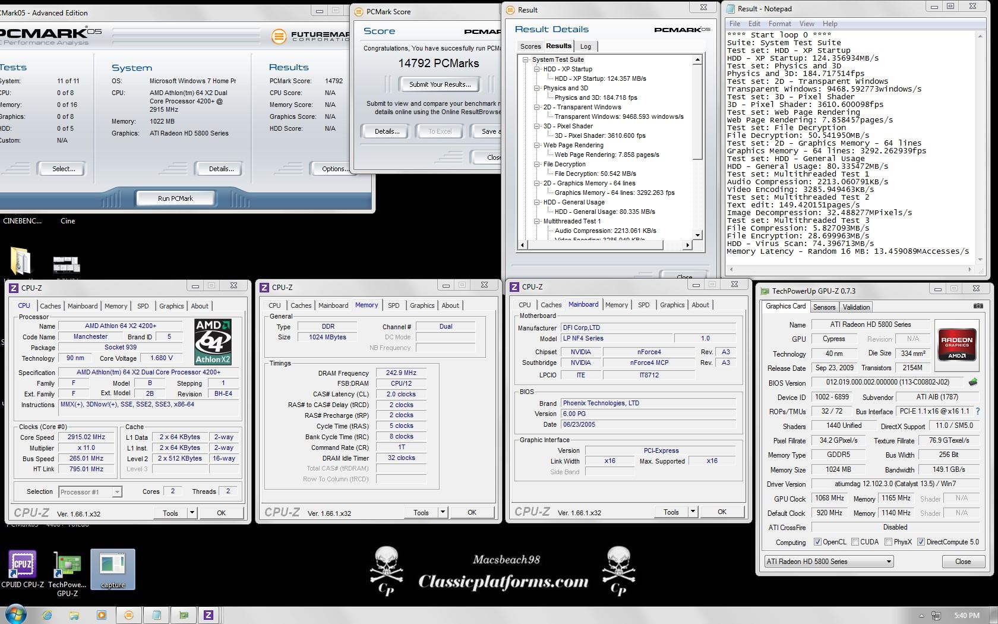Select the capture desktop icon

click(112, 569)
